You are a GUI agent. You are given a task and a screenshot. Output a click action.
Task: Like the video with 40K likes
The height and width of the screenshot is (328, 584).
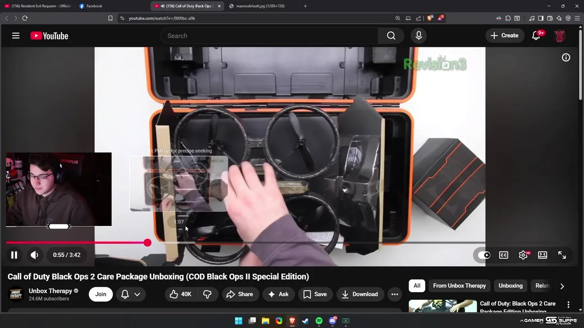point(180,294)
